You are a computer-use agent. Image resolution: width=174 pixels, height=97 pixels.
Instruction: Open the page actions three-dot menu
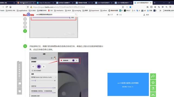127,7
